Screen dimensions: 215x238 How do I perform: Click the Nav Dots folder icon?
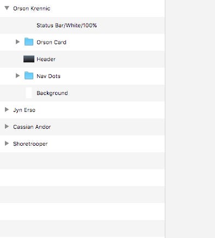29,75
